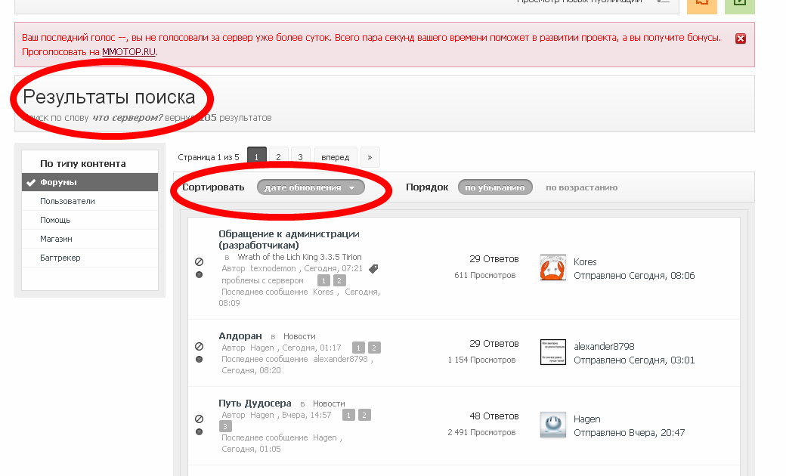Click circle-slash status icon of Обращение к администрации topic
The height and width of the screenshot is (476, 786).
(199, 261)
